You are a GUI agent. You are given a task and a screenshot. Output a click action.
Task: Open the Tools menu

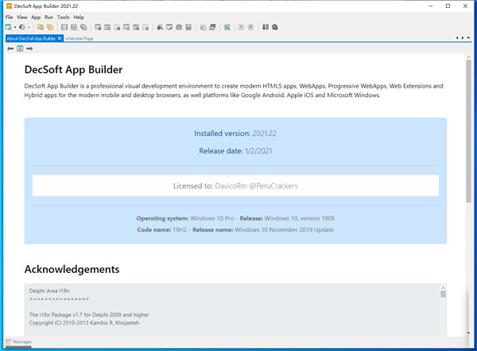coord(64,18)
